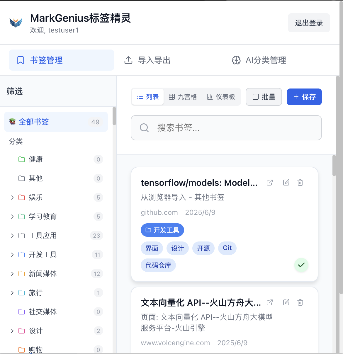
Task: Click the 代码仓库 tag
Action: point(158,265)
